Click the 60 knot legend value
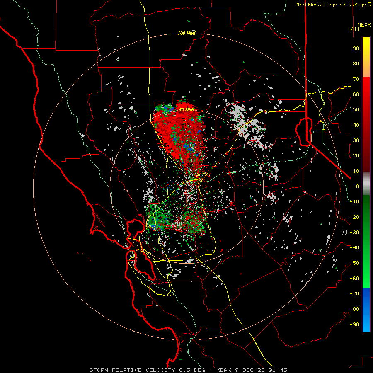 point(356,94)
